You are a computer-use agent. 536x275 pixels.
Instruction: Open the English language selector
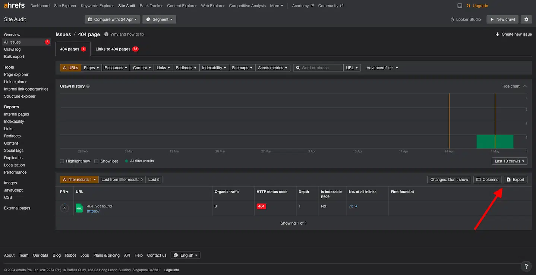coord(186,255)
